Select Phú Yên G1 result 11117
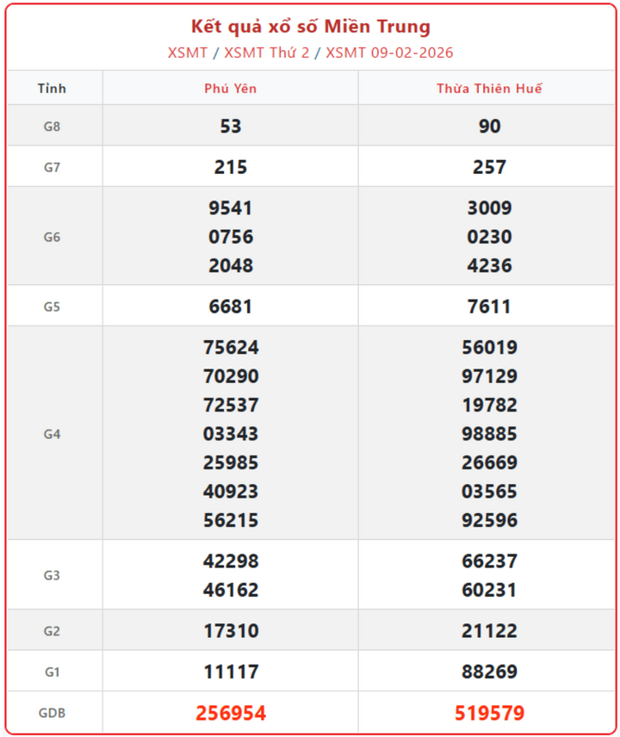The width and height of the screenshot is (620, 737). [x=231, y=672]
